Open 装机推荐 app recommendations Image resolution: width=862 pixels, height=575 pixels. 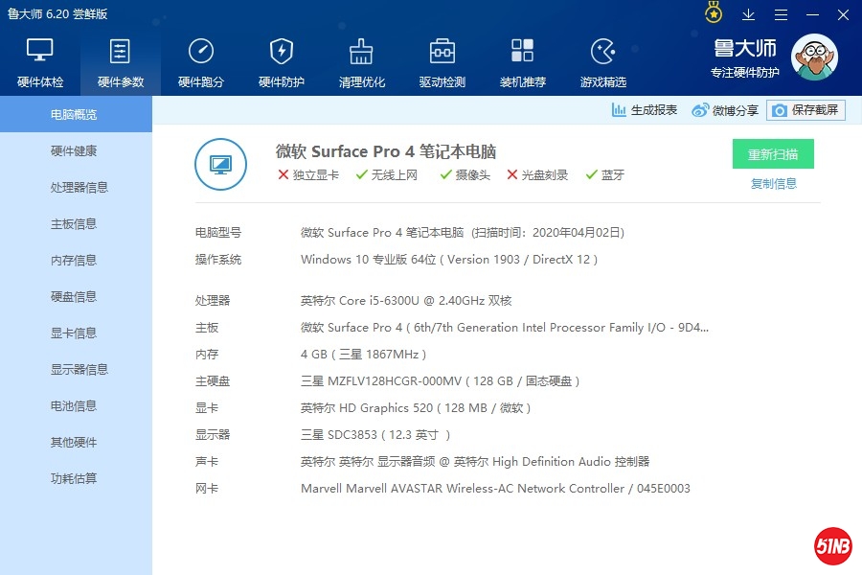coord(523,62)
